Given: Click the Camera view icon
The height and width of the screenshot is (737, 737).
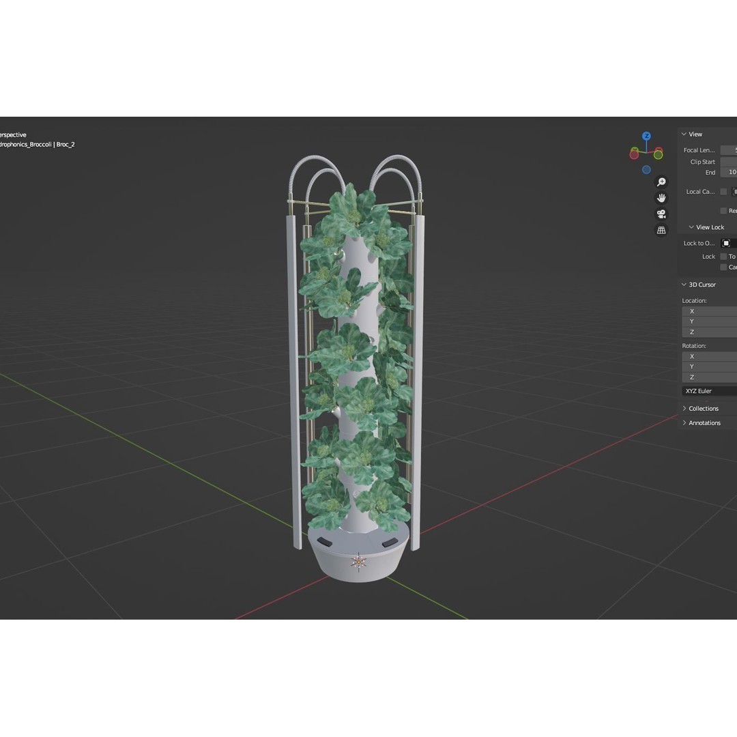Looking at the screenshot, I should pyautogui.click(x=661, y=213).
